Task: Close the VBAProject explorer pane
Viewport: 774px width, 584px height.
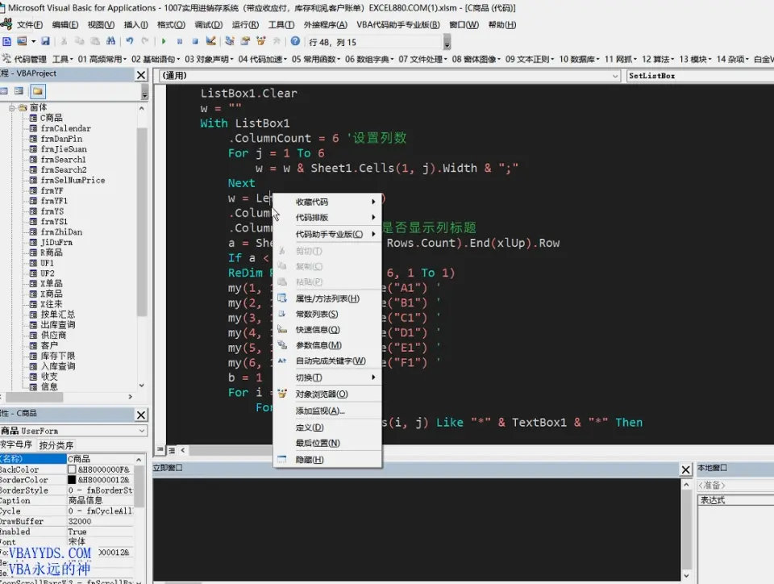Action: (141, 75)
